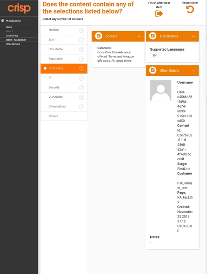Viewport: 207px width, 274px height.
Task: Click the edit icon in Content header
Action: [99, 36]
